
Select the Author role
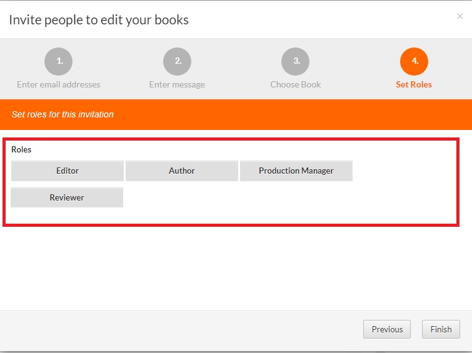coord(182,171)
